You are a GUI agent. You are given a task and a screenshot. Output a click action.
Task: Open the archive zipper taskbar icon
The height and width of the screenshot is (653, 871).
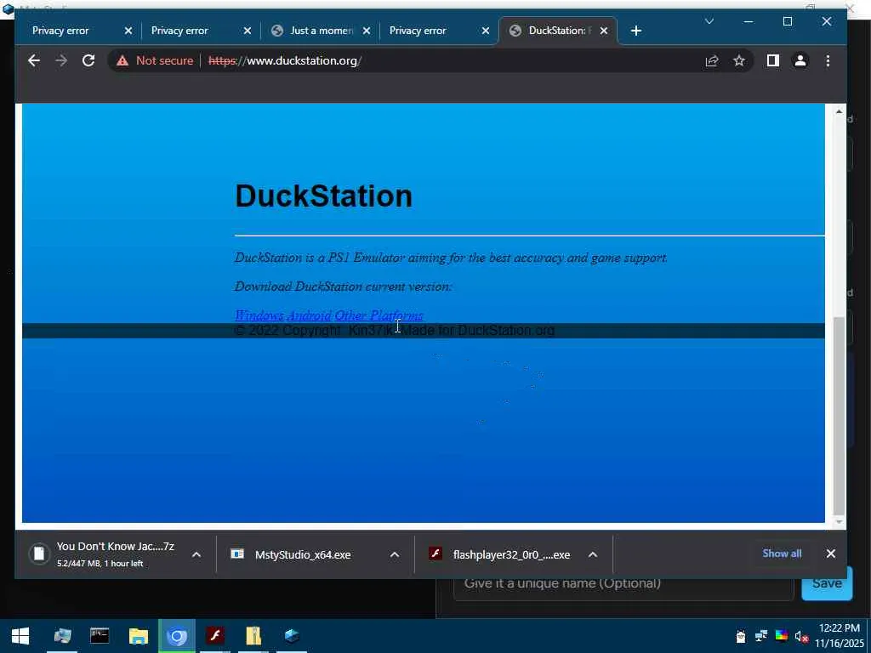click(253, 636)
